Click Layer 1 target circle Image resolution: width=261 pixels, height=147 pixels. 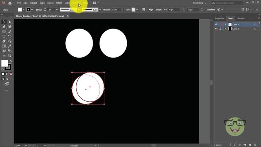point(255,29)
